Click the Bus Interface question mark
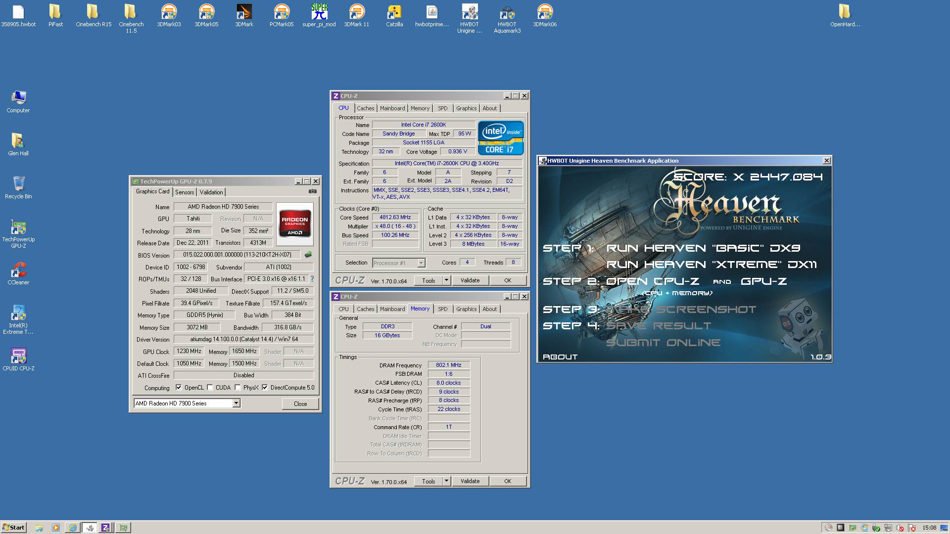950x534 pixels. point(312,279)
